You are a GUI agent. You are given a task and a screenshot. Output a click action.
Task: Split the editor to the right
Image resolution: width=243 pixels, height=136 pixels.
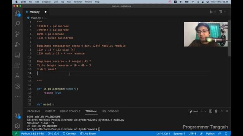coord(220,12)
